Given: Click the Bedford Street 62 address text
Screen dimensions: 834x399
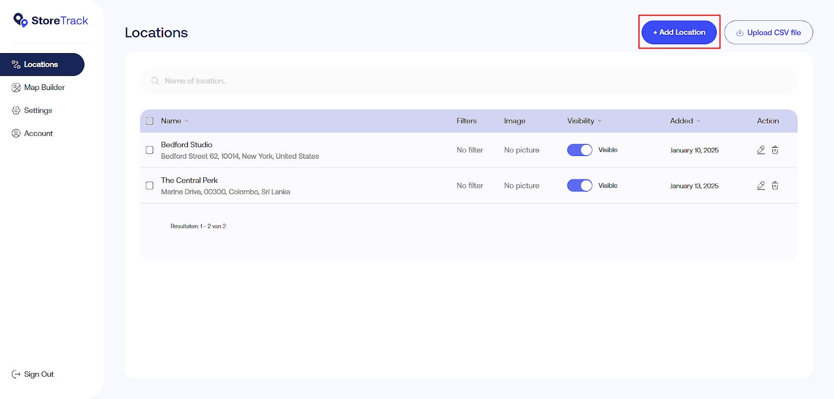Looking at the screenshot, I should pyautogui.click(x=240, y=156).
